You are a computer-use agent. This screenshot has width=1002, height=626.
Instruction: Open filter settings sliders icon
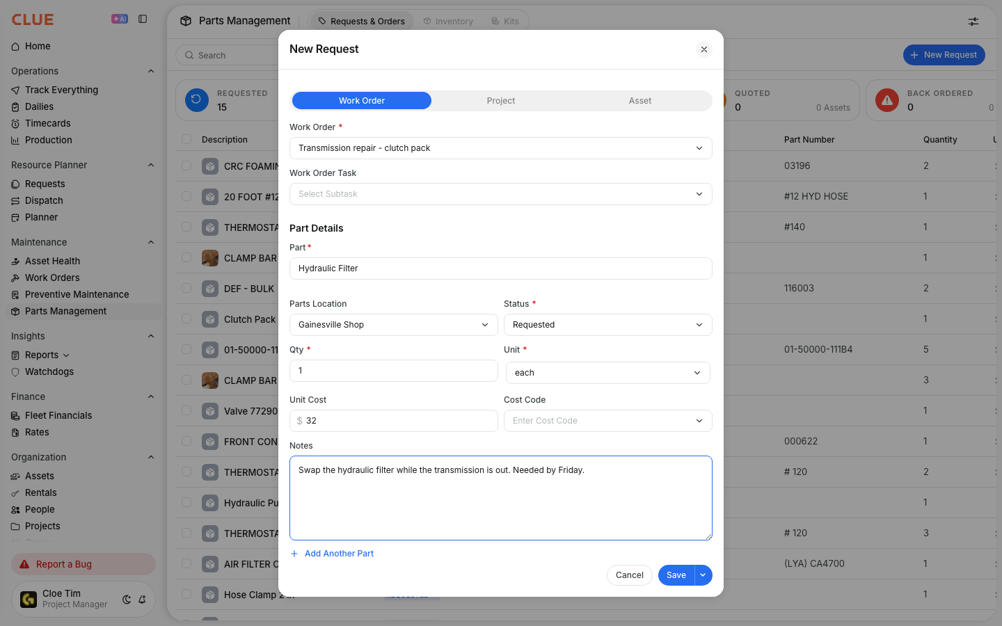[x=973, y=22]
